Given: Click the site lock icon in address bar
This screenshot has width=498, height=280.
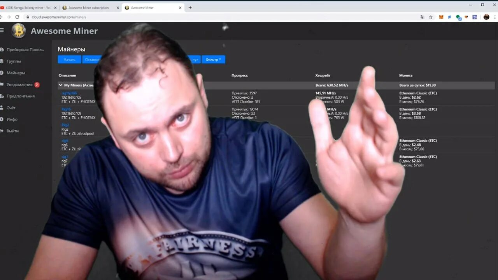Looking at the screenshot, I should (x=28, y=17).
